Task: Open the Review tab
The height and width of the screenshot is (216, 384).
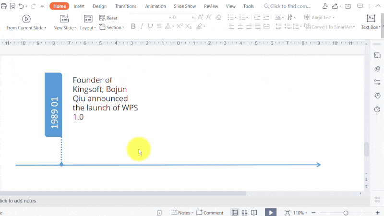Action: tap(211, 6)
